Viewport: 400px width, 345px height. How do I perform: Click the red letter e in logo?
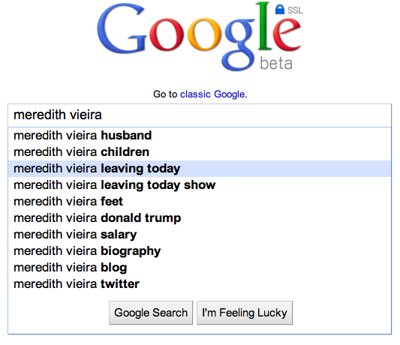click(287, 34)
